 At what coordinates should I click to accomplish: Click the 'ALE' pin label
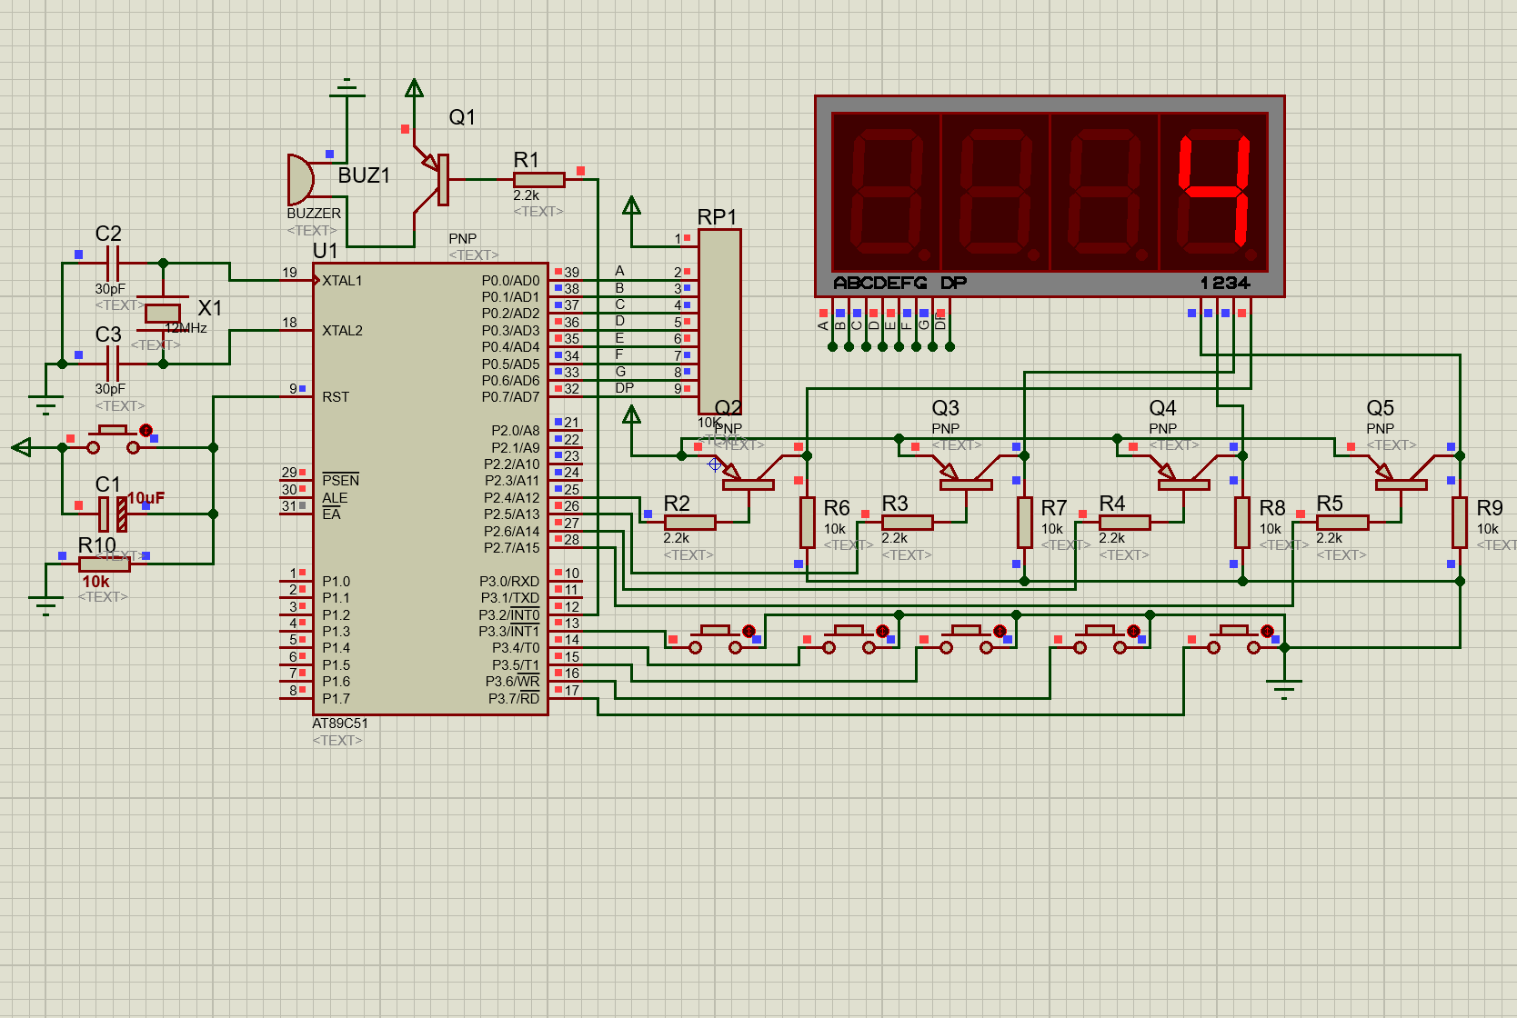[x=335, y=498]
